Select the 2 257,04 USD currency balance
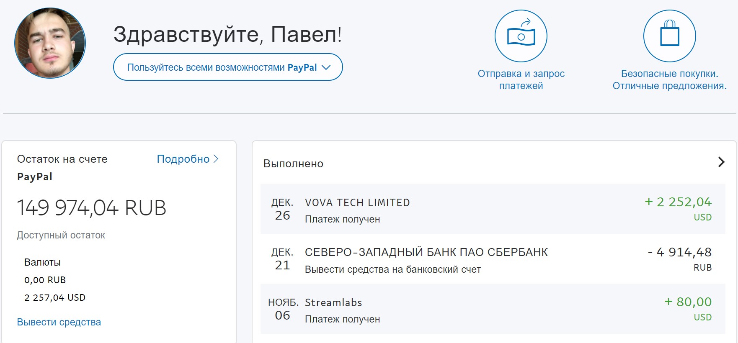Viewport: 738px width, 343px height. tap(55, 297)
